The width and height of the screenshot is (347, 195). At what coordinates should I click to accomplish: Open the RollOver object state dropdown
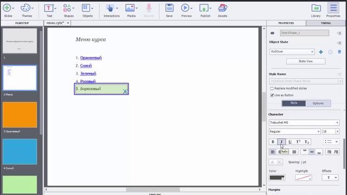[x=292, y=51]
